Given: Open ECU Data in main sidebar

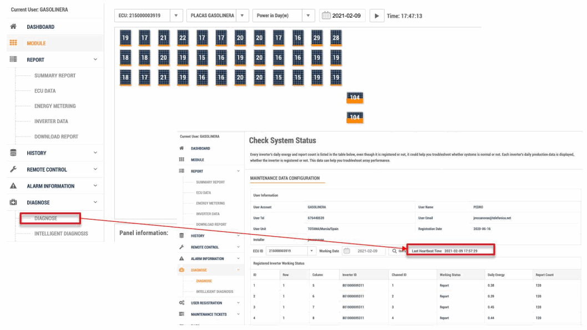Looking at the screenshot, I should pyautogui.click(x=45, y=91).
